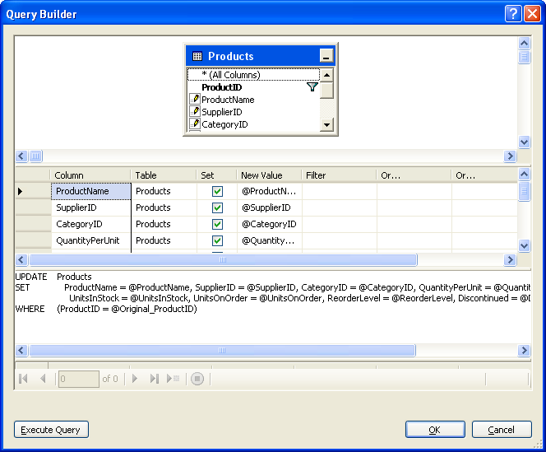Click the pencil icon next to ProductName

pos(195,99)
